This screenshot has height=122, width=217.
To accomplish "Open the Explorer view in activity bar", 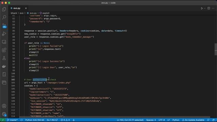I will (4, 9).
